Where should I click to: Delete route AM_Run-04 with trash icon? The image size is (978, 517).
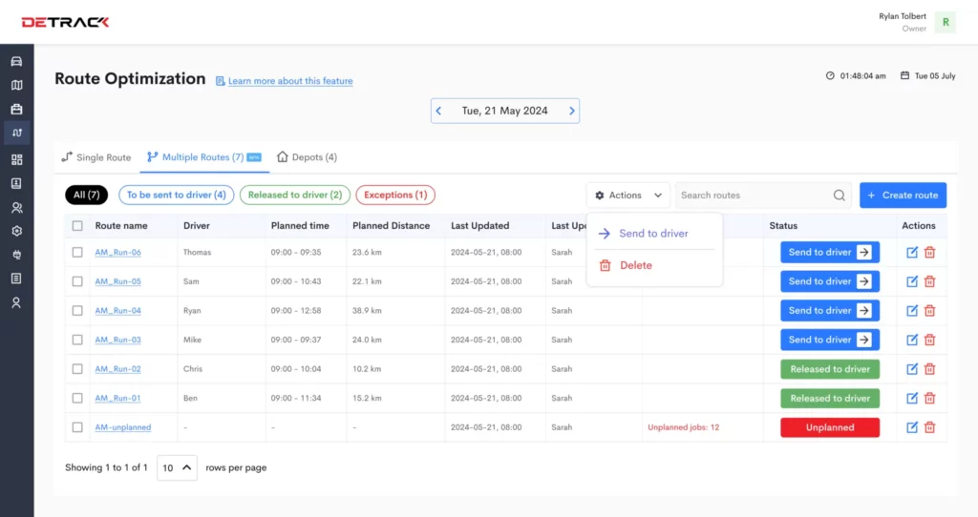click(x=930, y=311)
